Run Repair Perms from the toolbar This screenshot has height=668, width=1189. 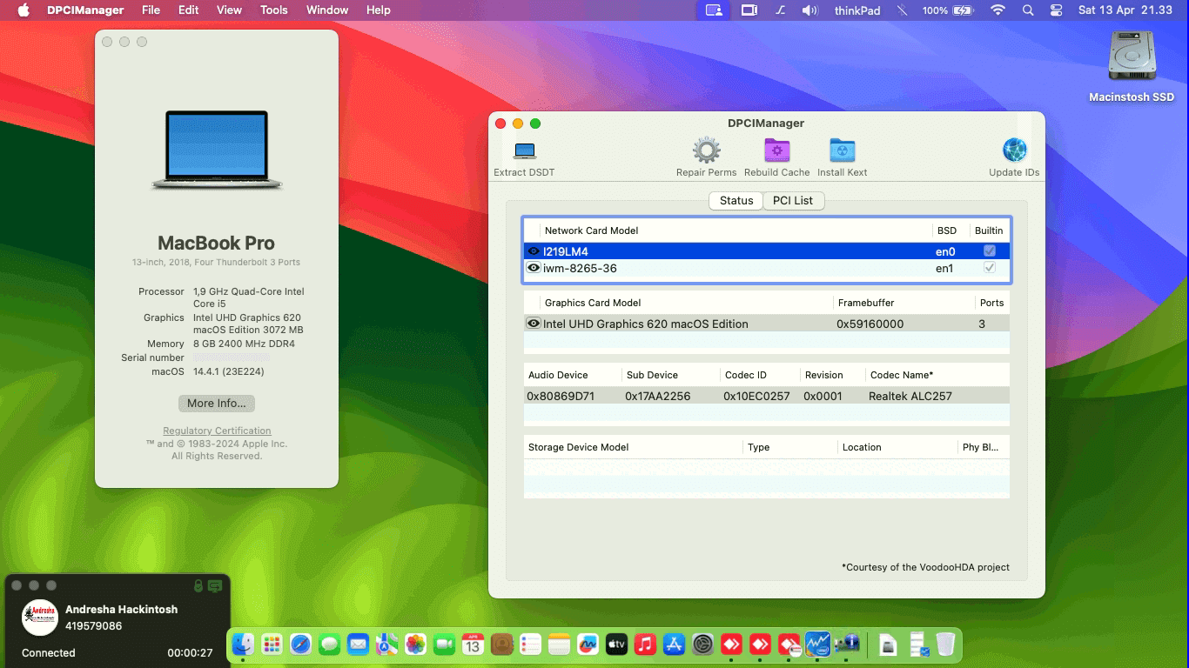pyautogui.click(x=706, y=150)
